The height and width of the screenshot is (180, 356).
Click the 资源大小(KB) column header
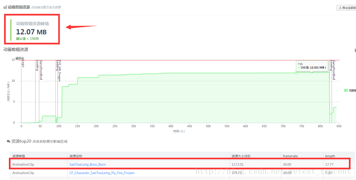[241, 156]
